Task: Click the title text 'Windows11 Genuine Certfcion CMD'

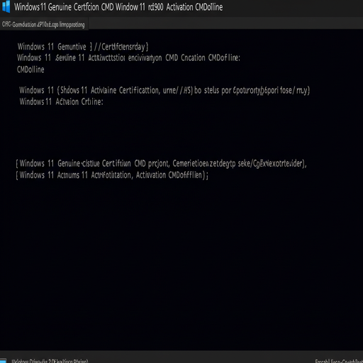Action: (x=64, y=7)
